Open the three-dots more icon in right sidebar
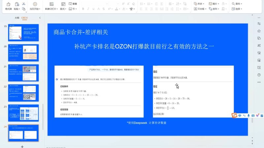The height and width of the screenshot is (148, 264). pos(259,82)
